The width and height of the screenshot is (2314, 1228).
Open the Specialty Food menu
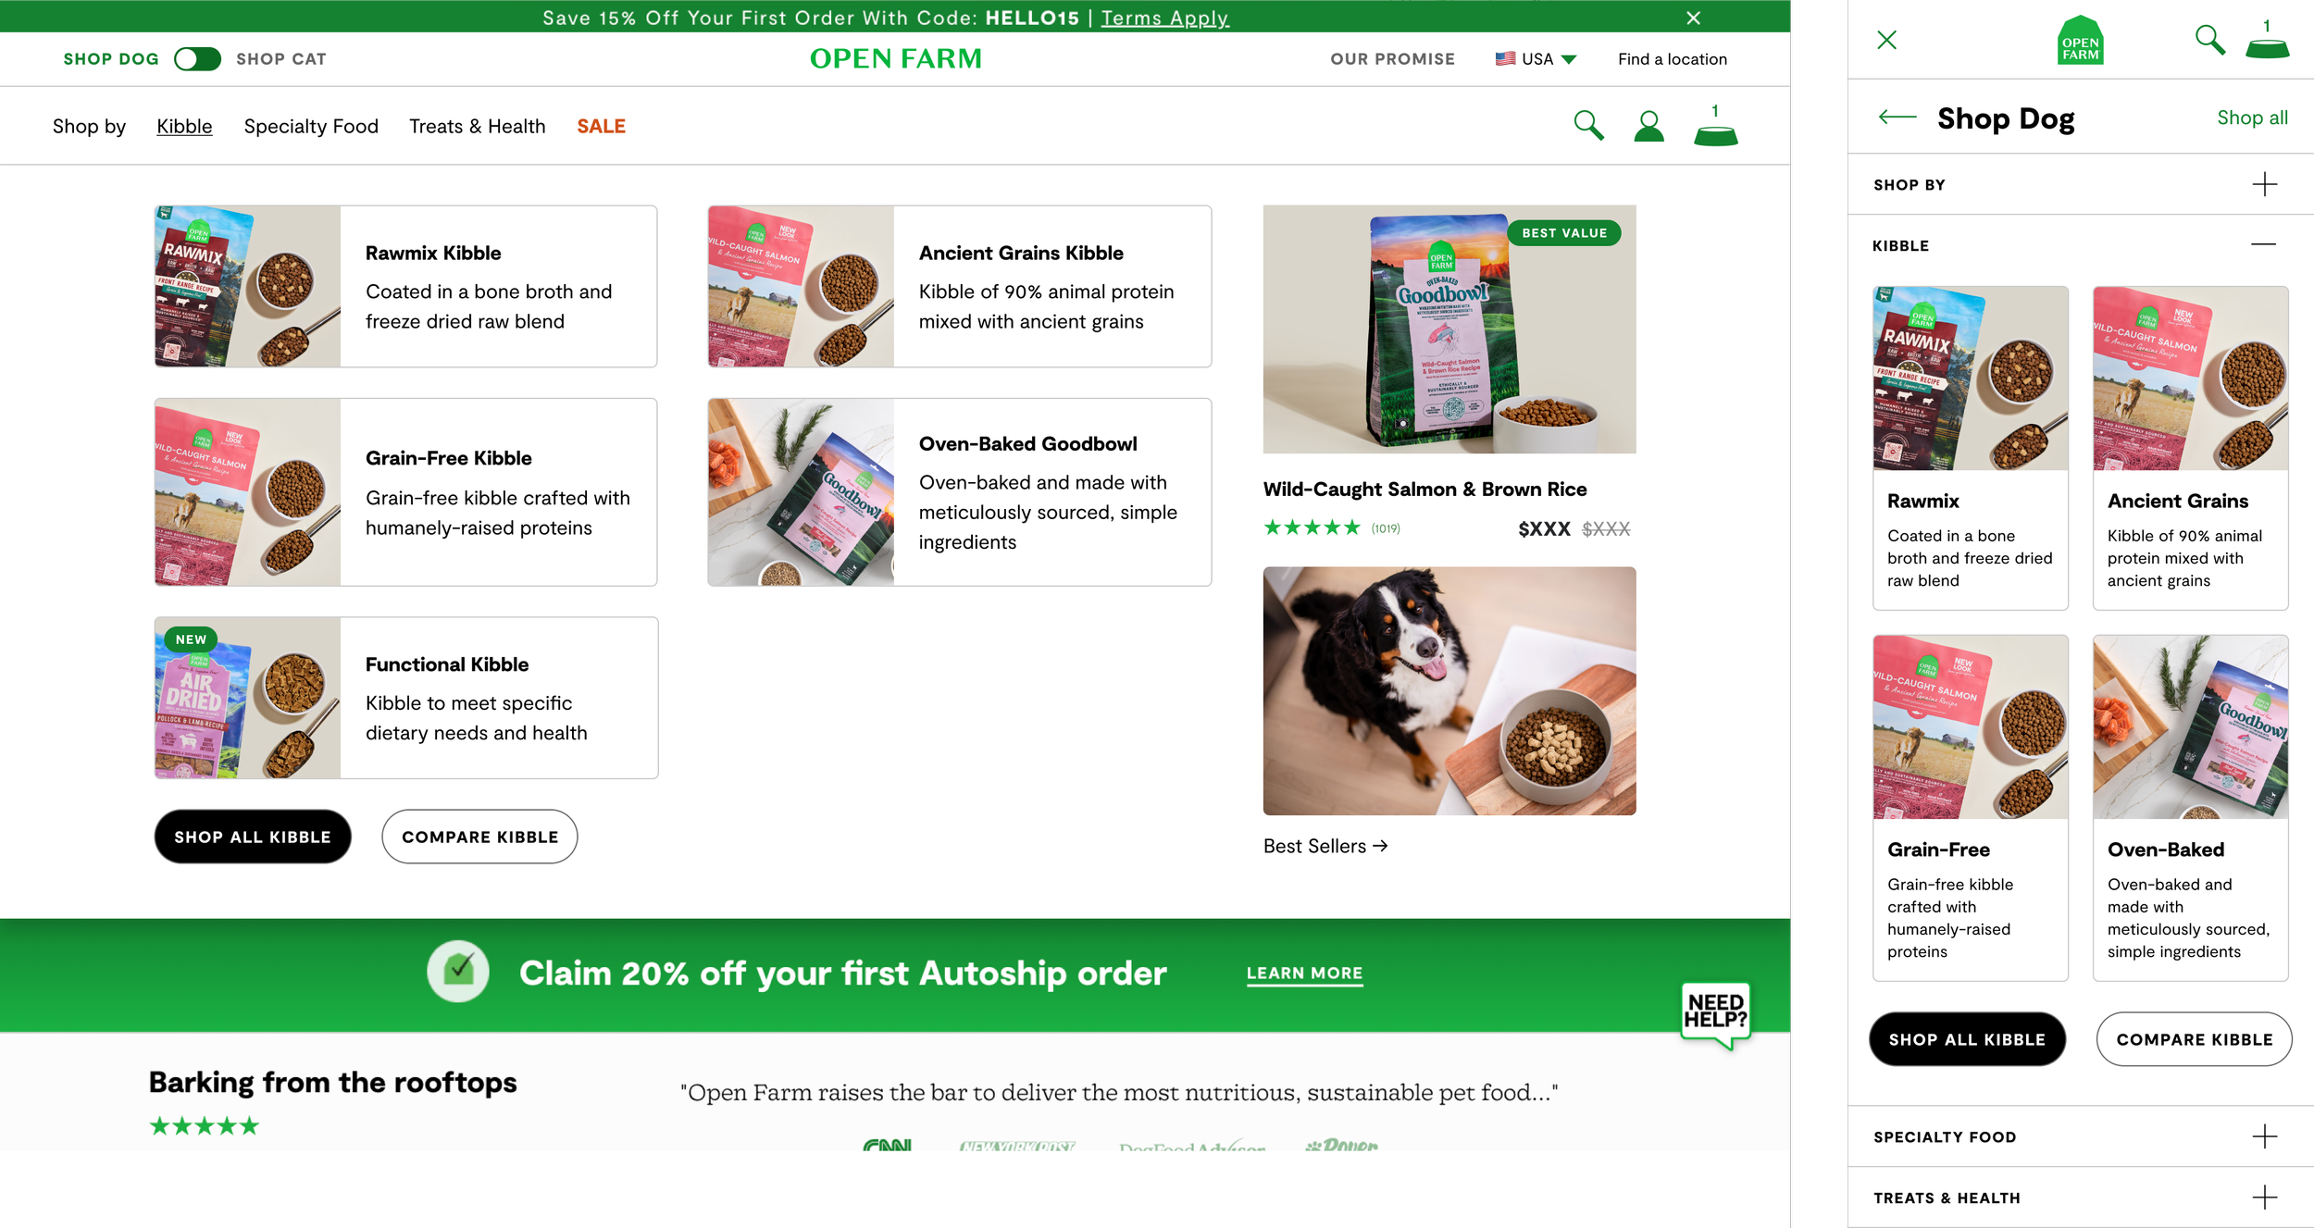coord(311,126)
